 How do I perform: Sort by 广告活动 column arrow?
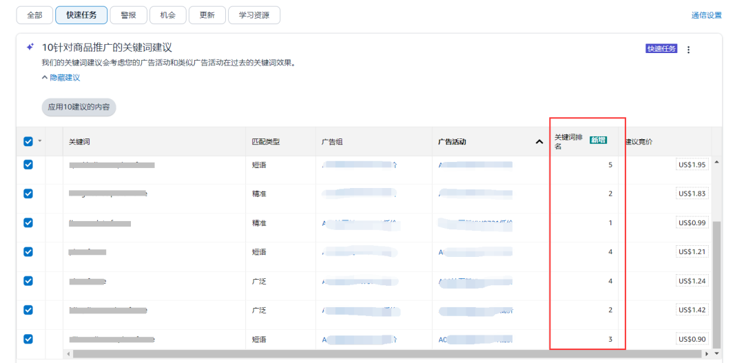539,142
